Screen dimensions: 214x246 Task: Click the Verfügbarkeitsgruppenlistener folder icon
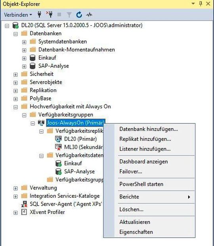click(50, 180)
